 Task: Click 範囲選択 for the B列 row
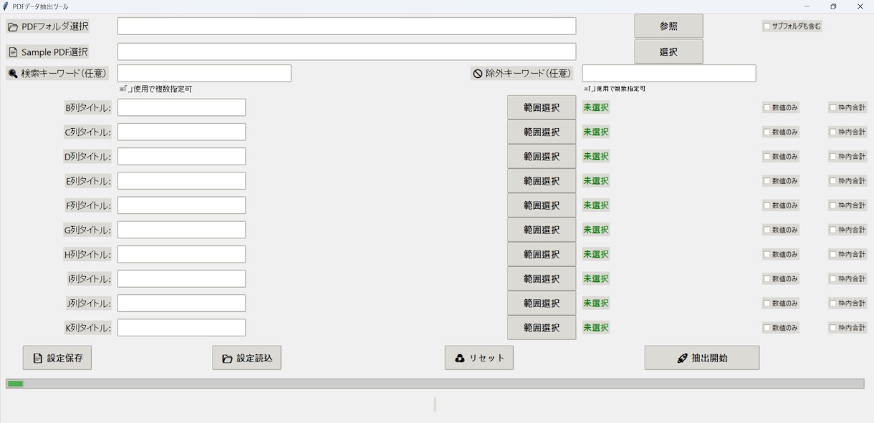click(x=542, y=107)
